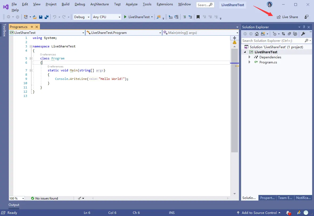Image resolution: width=314 pixels, height=216 pixels.
Task: Start debugging with the green LiveShareTest play button
Action: click(137, 17)
